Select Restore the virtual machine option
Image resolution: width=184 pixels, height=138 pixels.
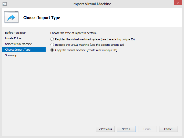(52, 45)
